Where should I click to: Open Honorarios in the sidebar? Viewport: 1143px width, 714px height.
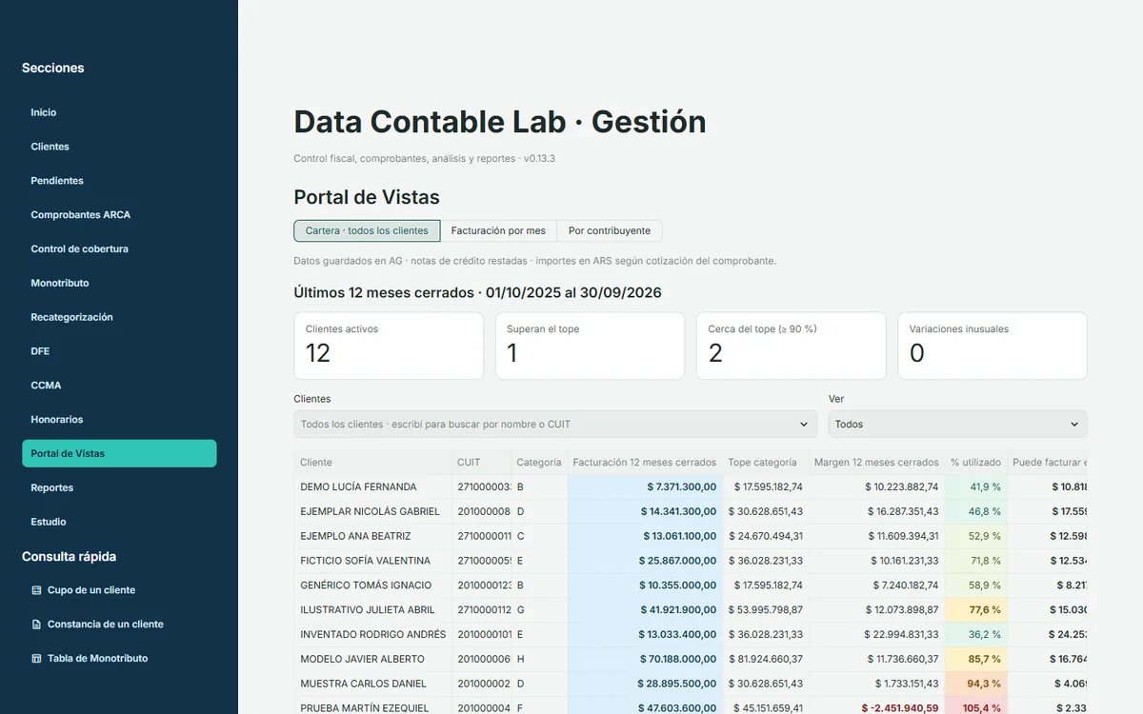[119, 420]
